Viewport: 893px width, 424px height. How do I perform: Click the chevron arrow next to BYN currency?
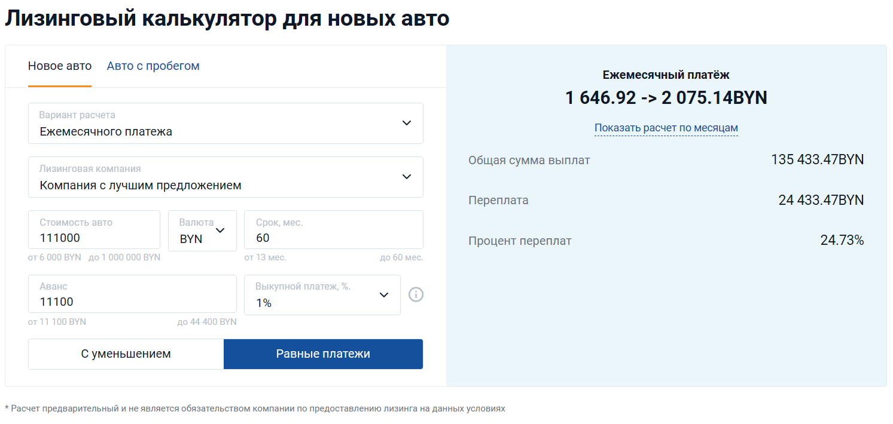pyautogui.click(x=220, y=231)
